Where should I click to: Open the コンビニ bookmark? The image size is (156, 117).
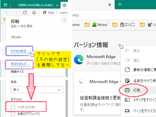[128, 25]
